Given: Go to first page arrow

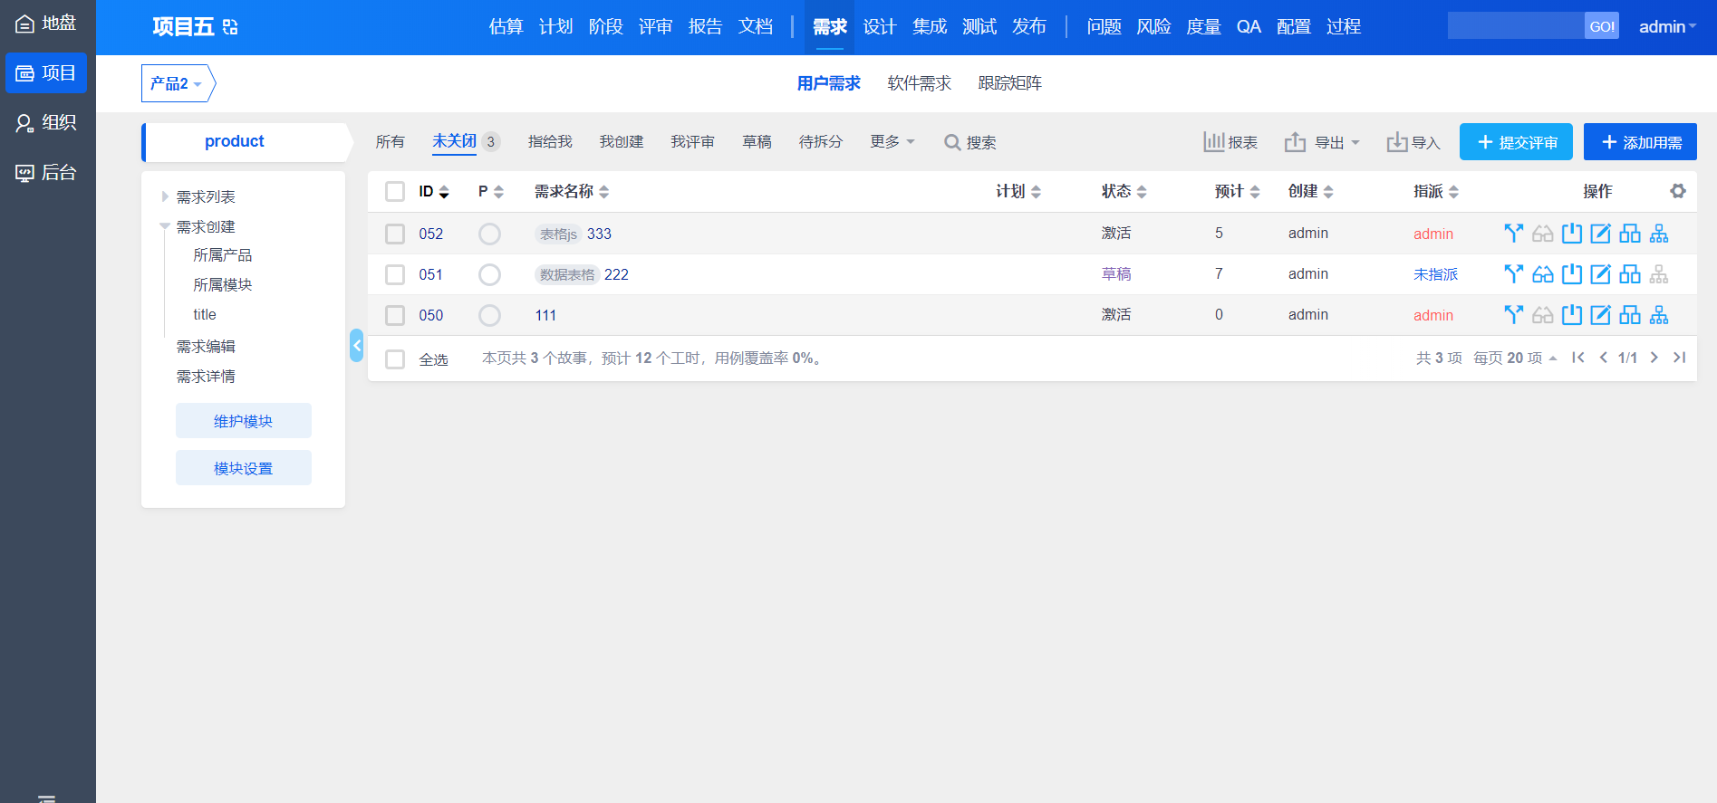Looking at the screenshot, I should 1578,358.
